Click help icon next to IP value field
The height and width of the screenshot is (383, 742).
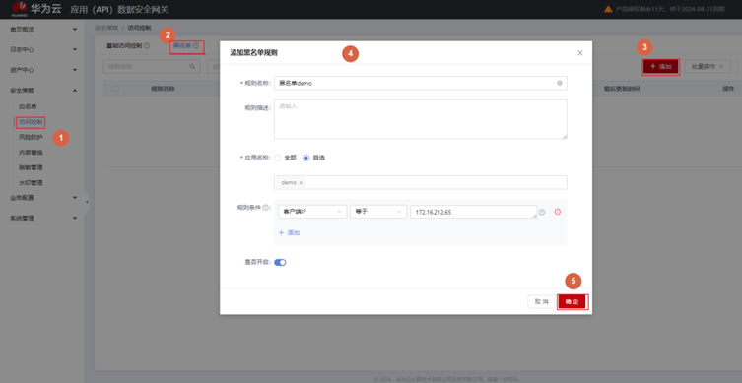pyautogui.click(x=542, y=212)
